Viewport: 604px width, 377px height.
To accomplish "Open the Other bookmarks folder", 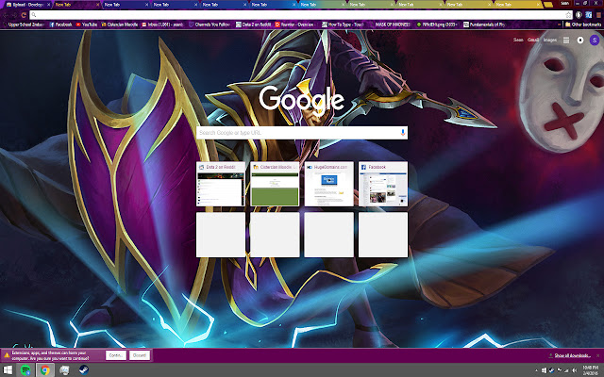I will click(583, 25).
